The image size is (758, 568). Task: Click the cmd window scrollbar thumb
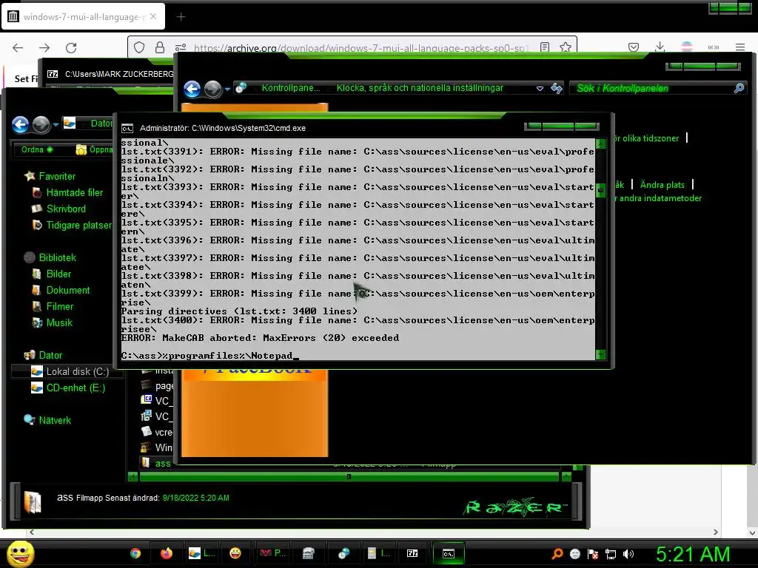pos(600,190)
